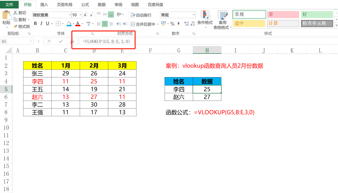Increase indent using the right-arrow icon

pyautogui.click(x=125, y=24)
